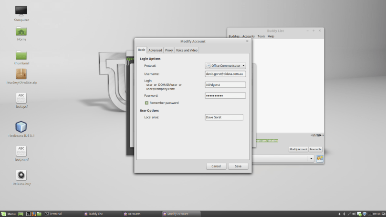
Task: Switch to the Basic tab
Action: [x=142, y=50]
